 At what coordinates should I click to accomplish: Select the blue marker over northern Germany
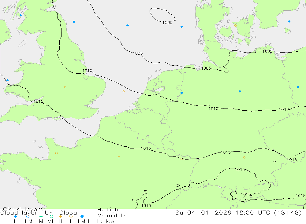pyautogui.click(x=240, y=91)
